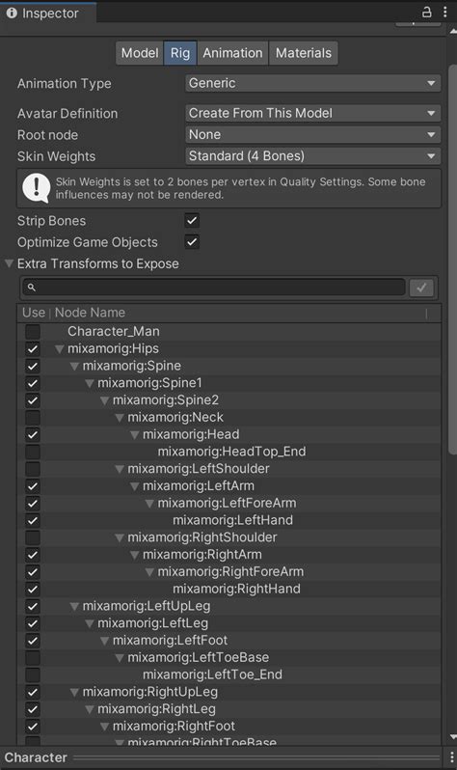Click the Node Name column header

90,313
